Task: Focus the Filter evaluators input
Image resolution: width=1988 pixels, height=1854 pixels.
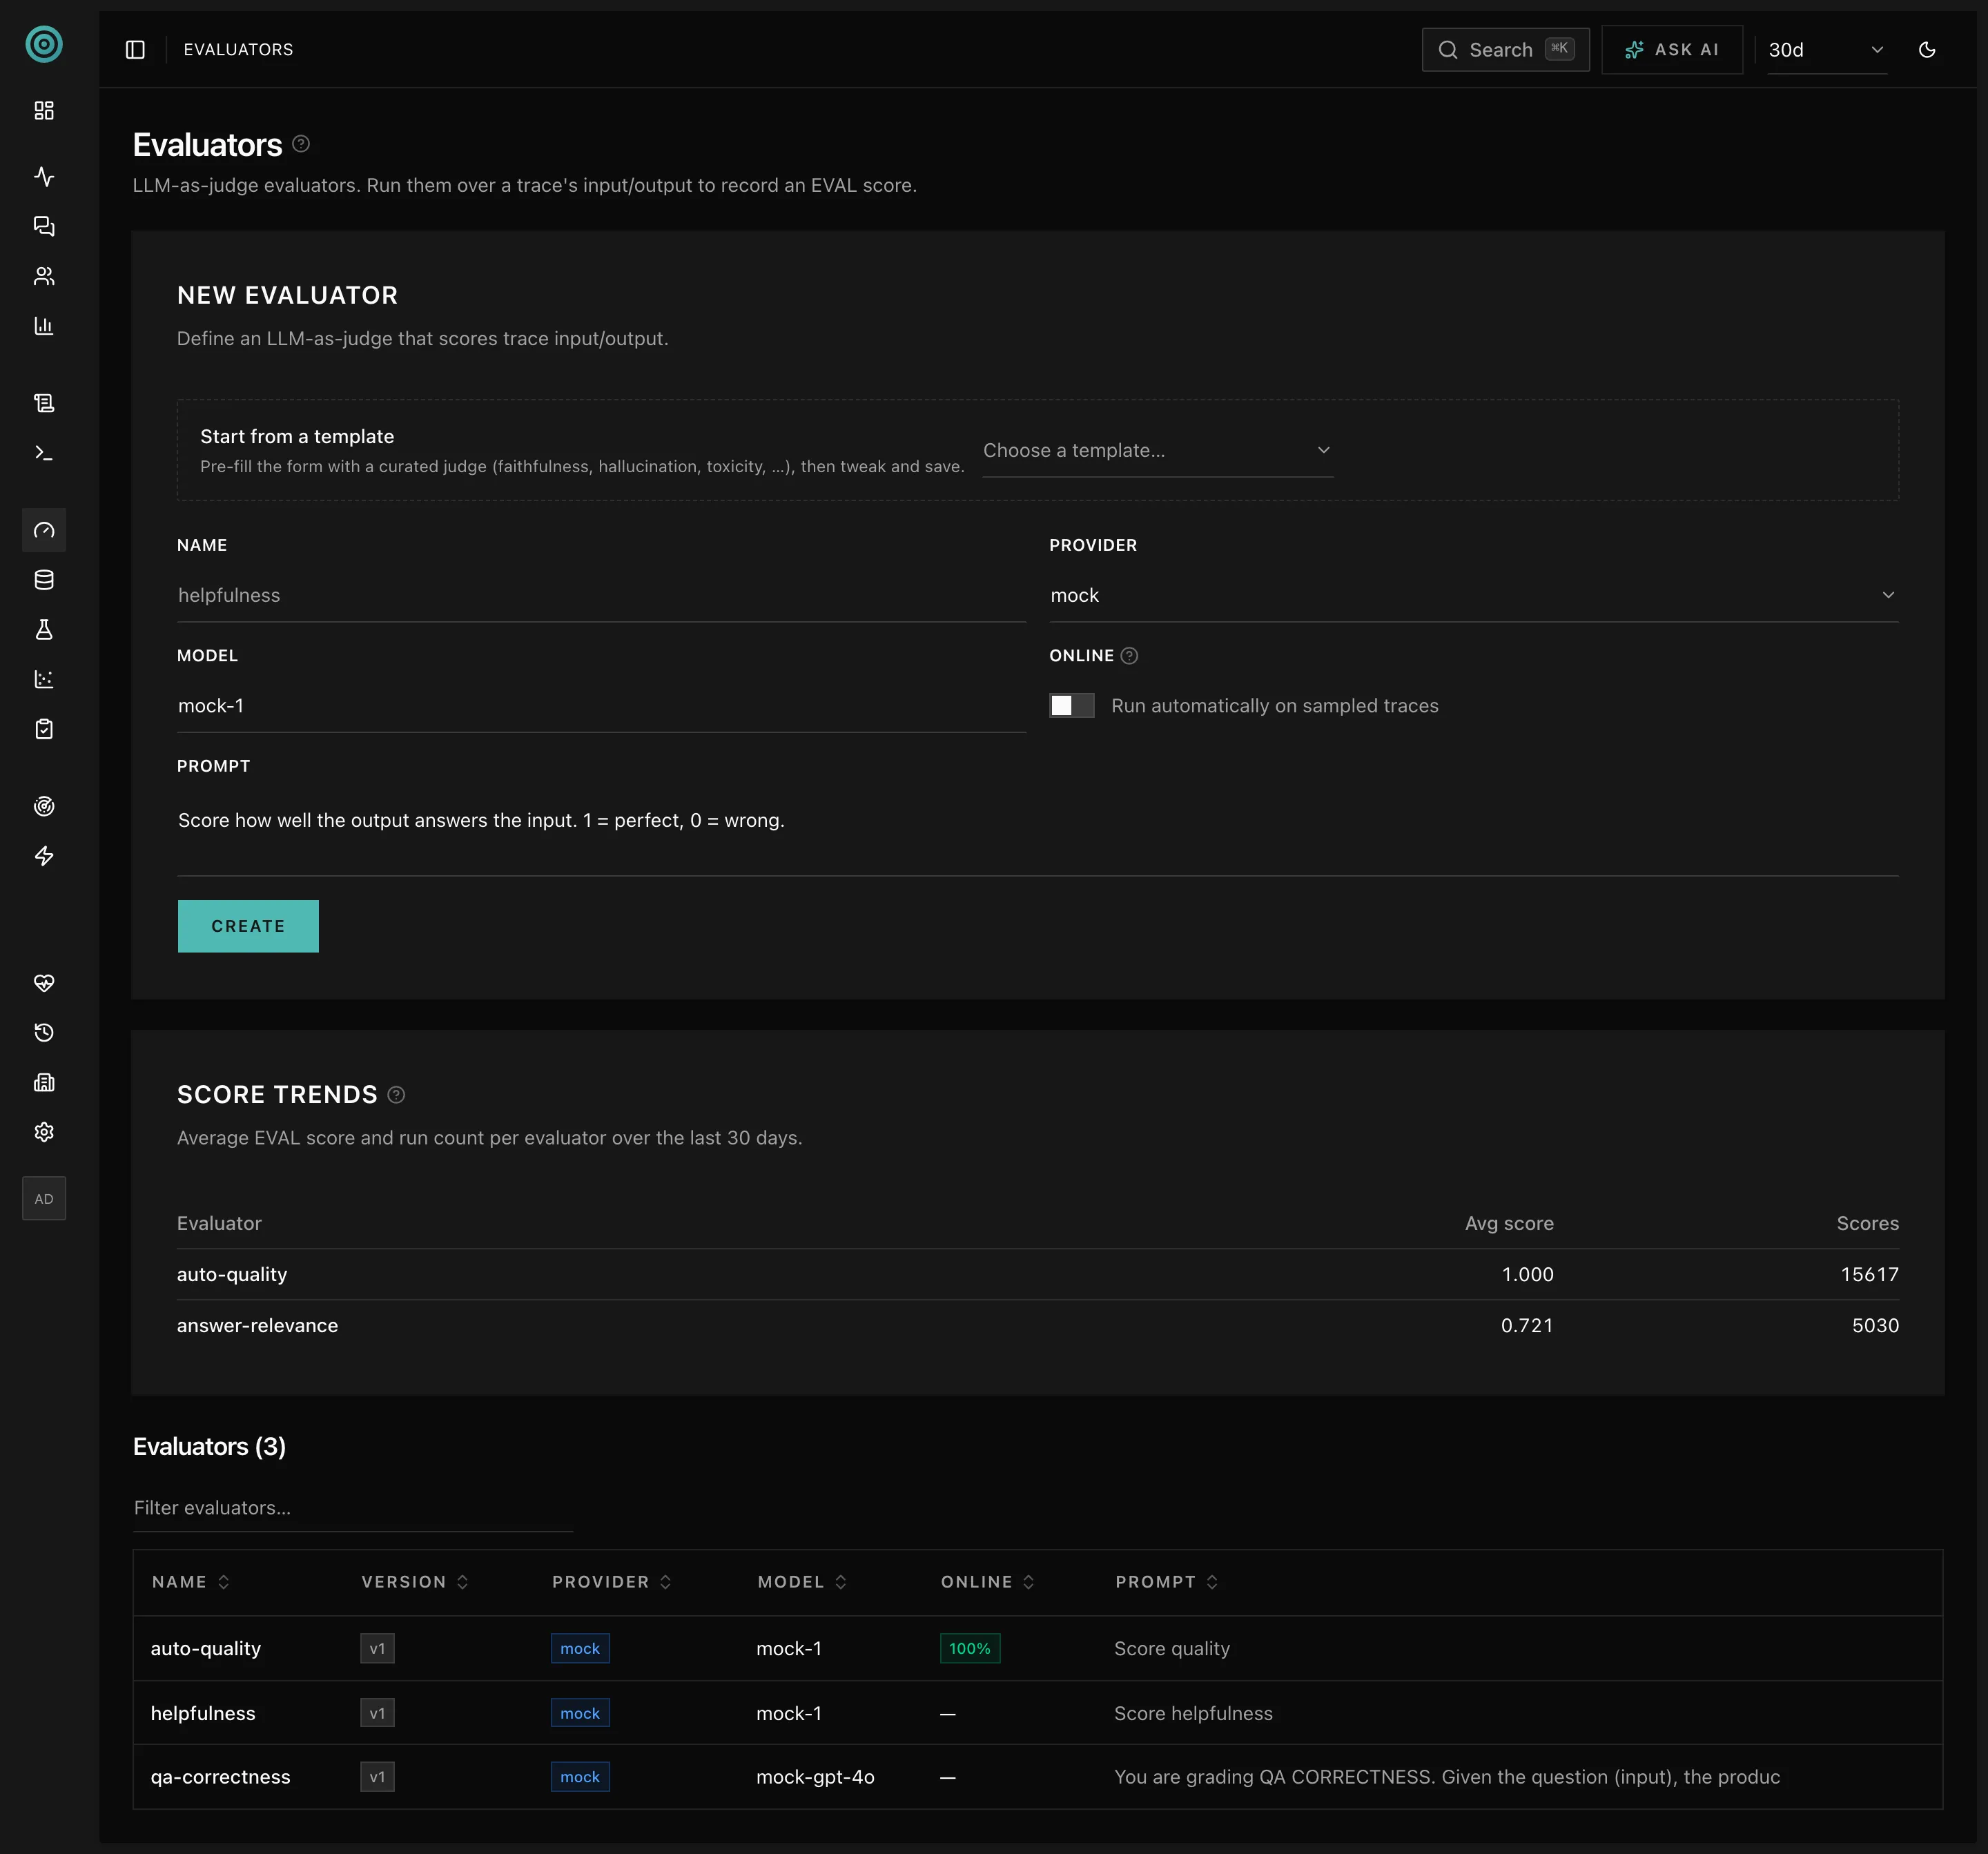Action: [x=353, y=1508]
